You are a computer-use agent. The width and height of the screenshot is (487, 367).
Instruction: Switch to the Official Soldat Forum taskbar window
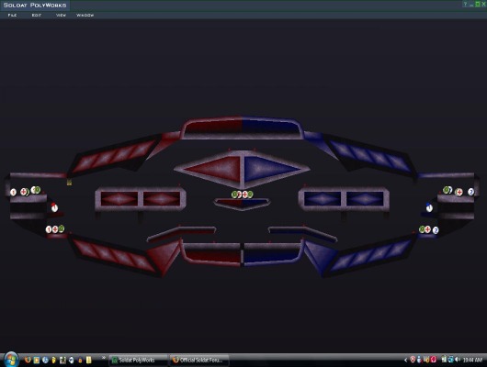click(199, 360)
